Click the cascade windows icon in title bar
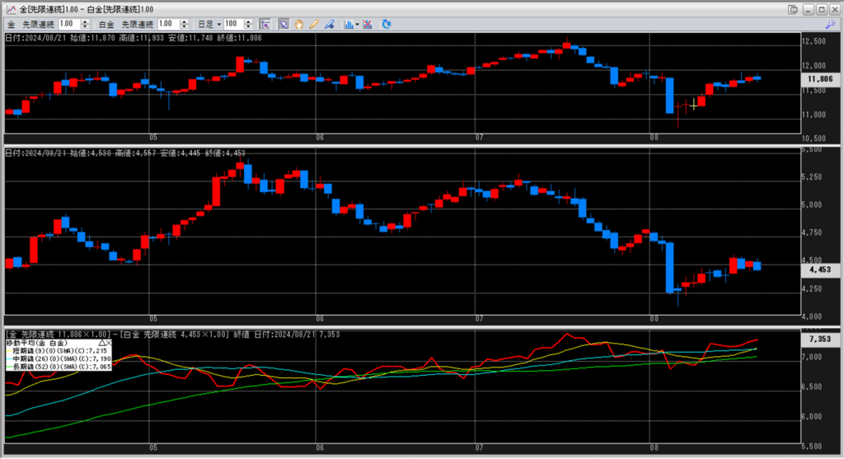The height and width of the screenshot is (459, 844). (793, 9)
